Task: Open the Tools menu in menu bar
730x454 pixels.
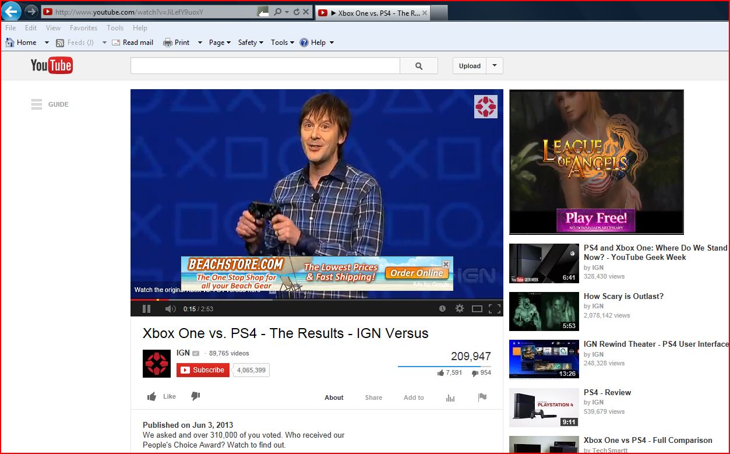Action: [115, 28]
